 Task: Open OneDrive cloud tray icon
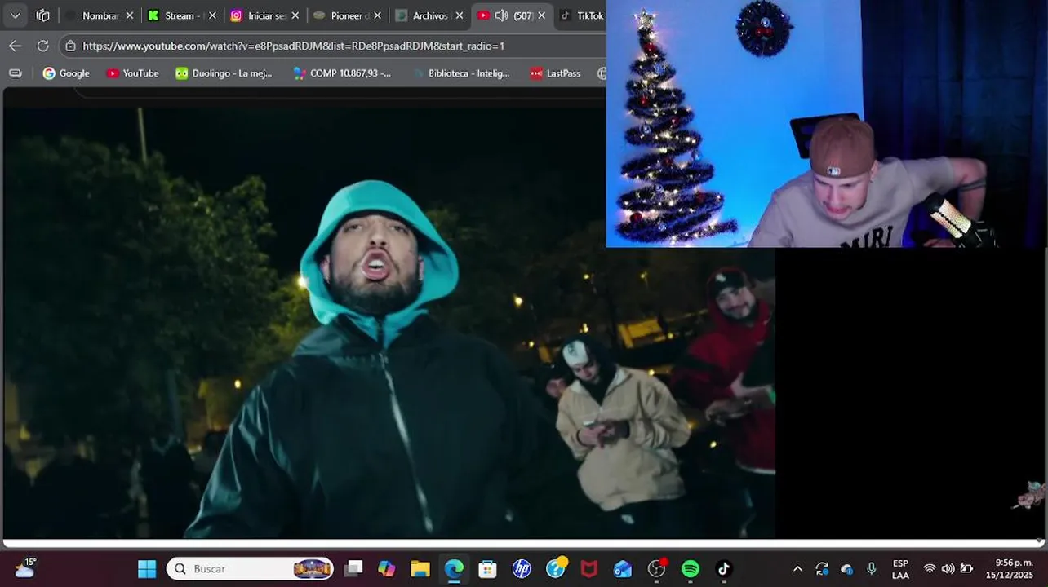(846, 568)
